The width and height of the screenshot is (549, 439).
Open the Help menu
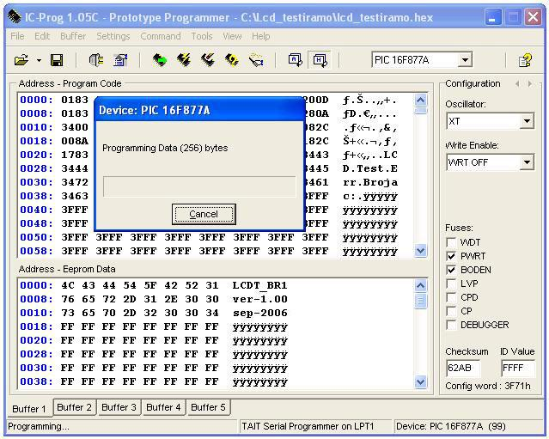261,36
